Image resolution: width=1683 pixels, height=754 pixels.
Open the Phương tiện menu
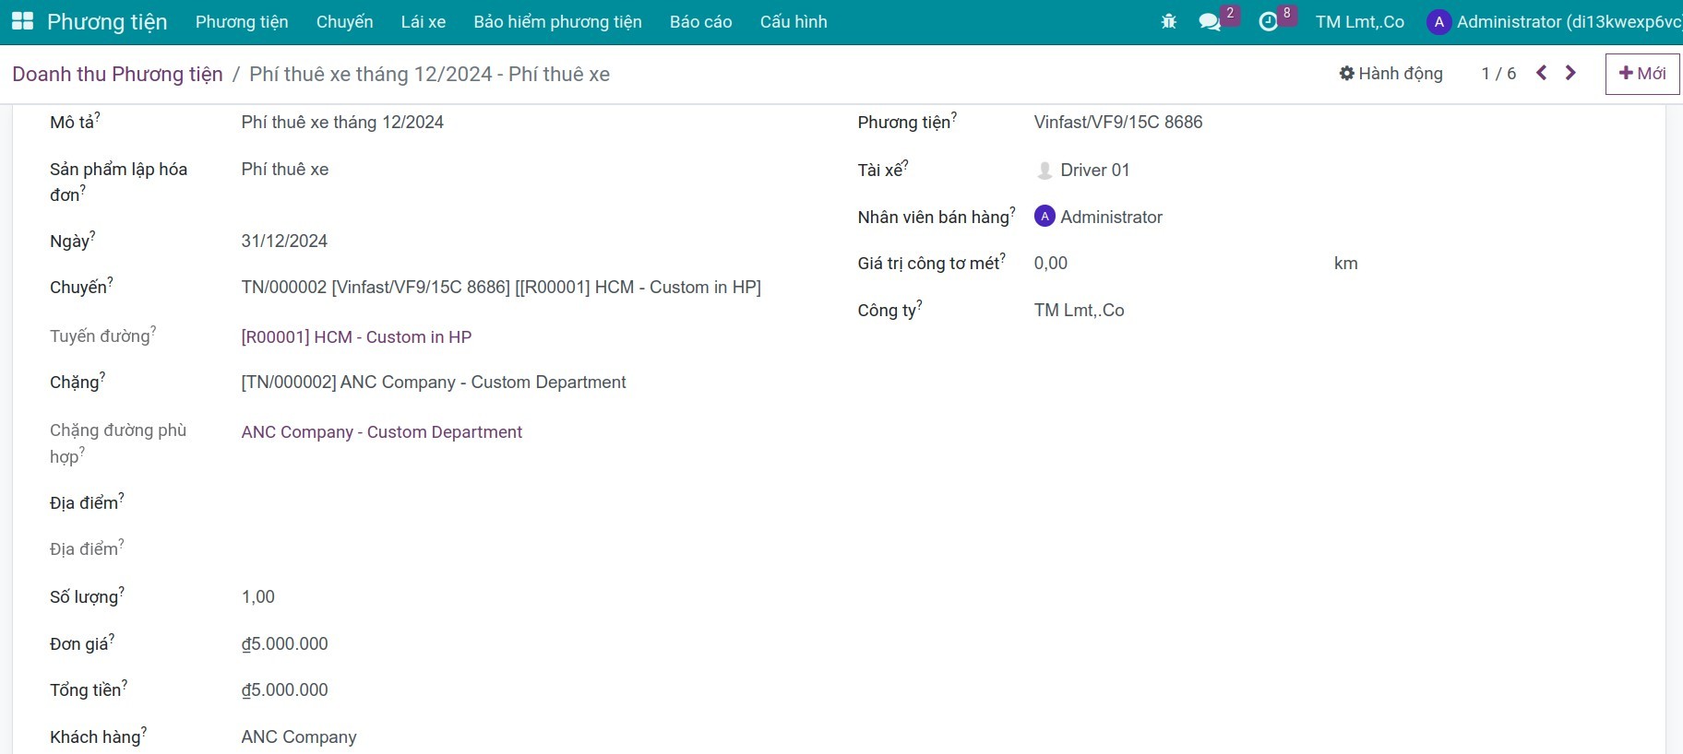[x=242, y=22]
